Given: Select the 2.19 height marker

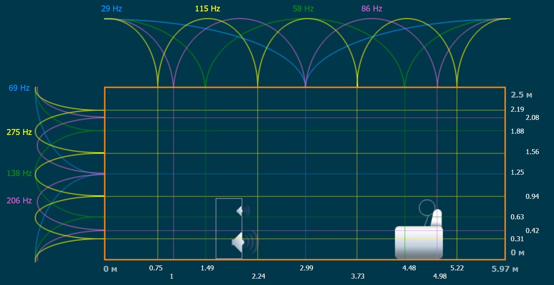Looking at the screenshot, I should [x=517, y=109].
